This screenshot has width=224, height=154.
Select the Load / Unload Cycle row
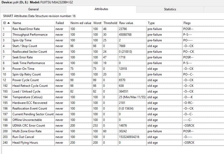point(113,91)
